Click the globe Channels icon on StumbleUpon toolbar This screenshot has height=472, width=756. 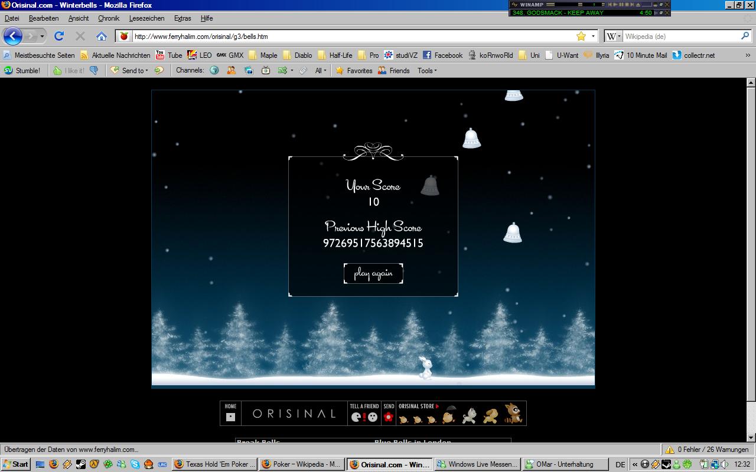tap(215, 70)
